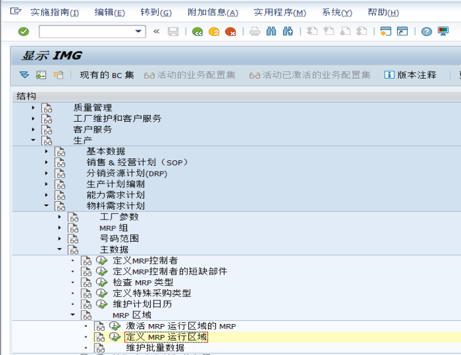The image size is (461, 355).
Task: Collapse the MRP 区域 node
Action: (73, 315)
